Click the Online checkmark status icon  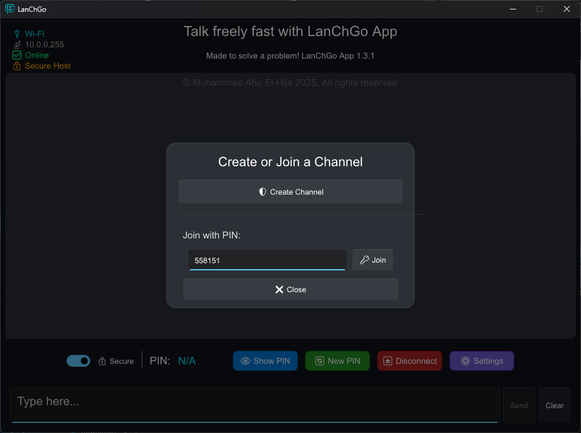[x=17, y=55]
